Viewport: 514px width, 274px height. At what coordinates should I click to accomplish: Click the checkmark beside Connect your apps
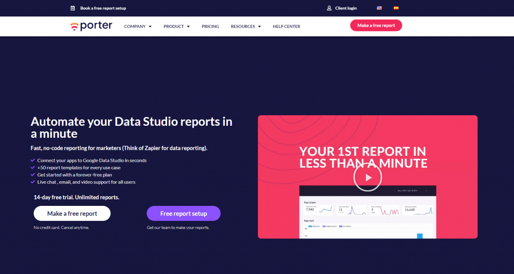[x=33, y=160]
